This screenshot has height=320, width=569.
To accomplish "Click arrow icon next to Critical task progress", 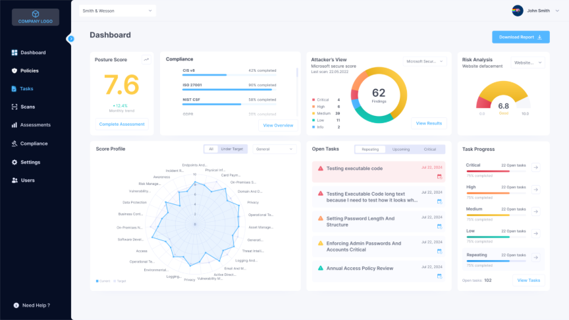I will point(535,168).
